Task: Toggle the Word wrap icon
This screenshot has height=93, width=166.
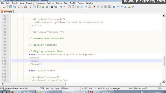Action: [x=78, y=7]
